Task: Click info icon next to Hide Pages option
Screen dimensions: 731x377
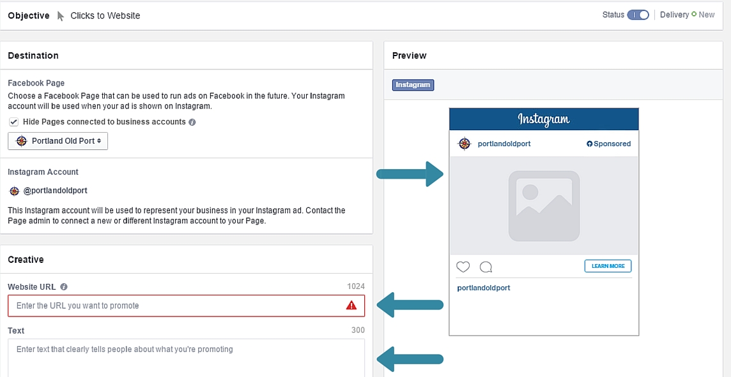Action: pos(192,122)
